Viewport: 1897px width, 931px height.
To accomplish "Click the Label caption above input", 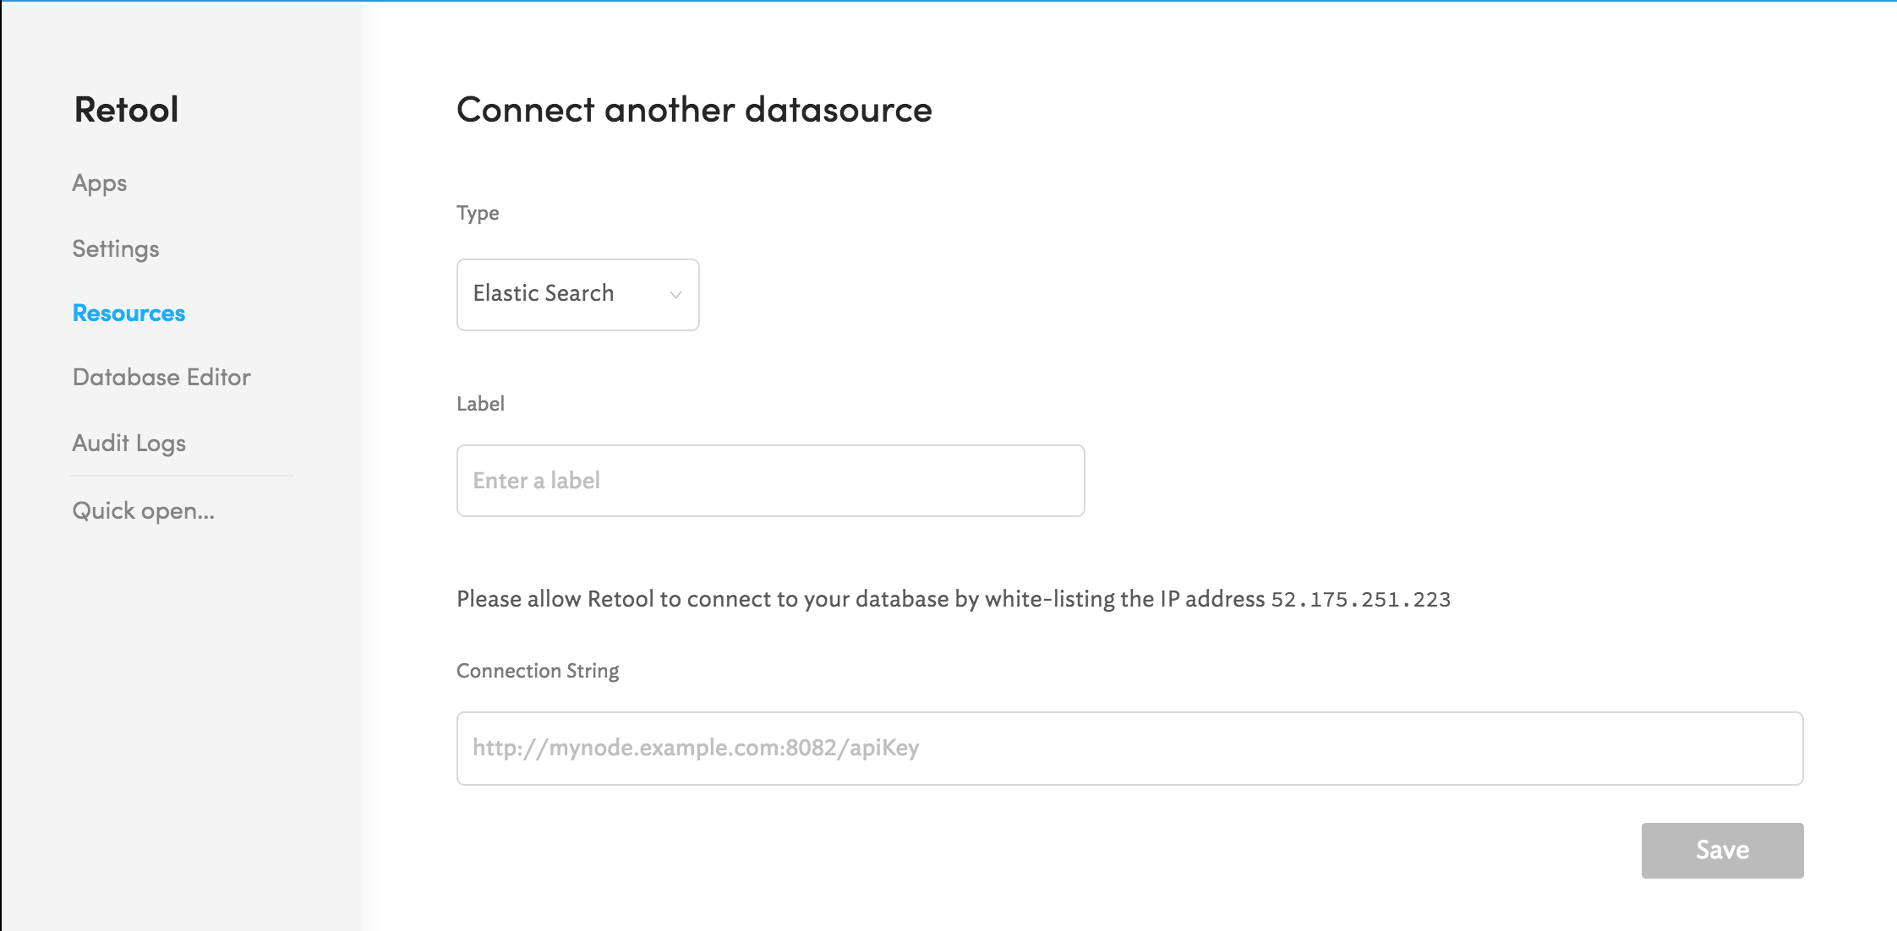I will (480, 404).
